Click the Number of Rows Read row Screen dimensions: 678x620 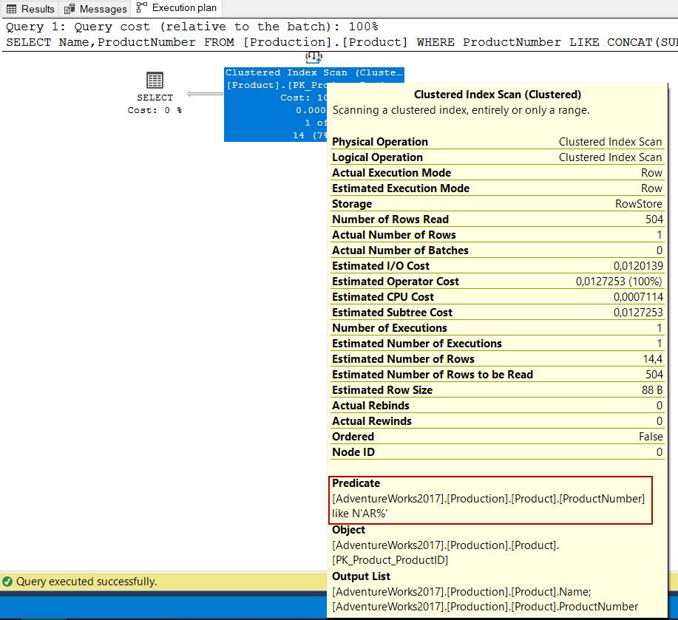tap(498, 219)
